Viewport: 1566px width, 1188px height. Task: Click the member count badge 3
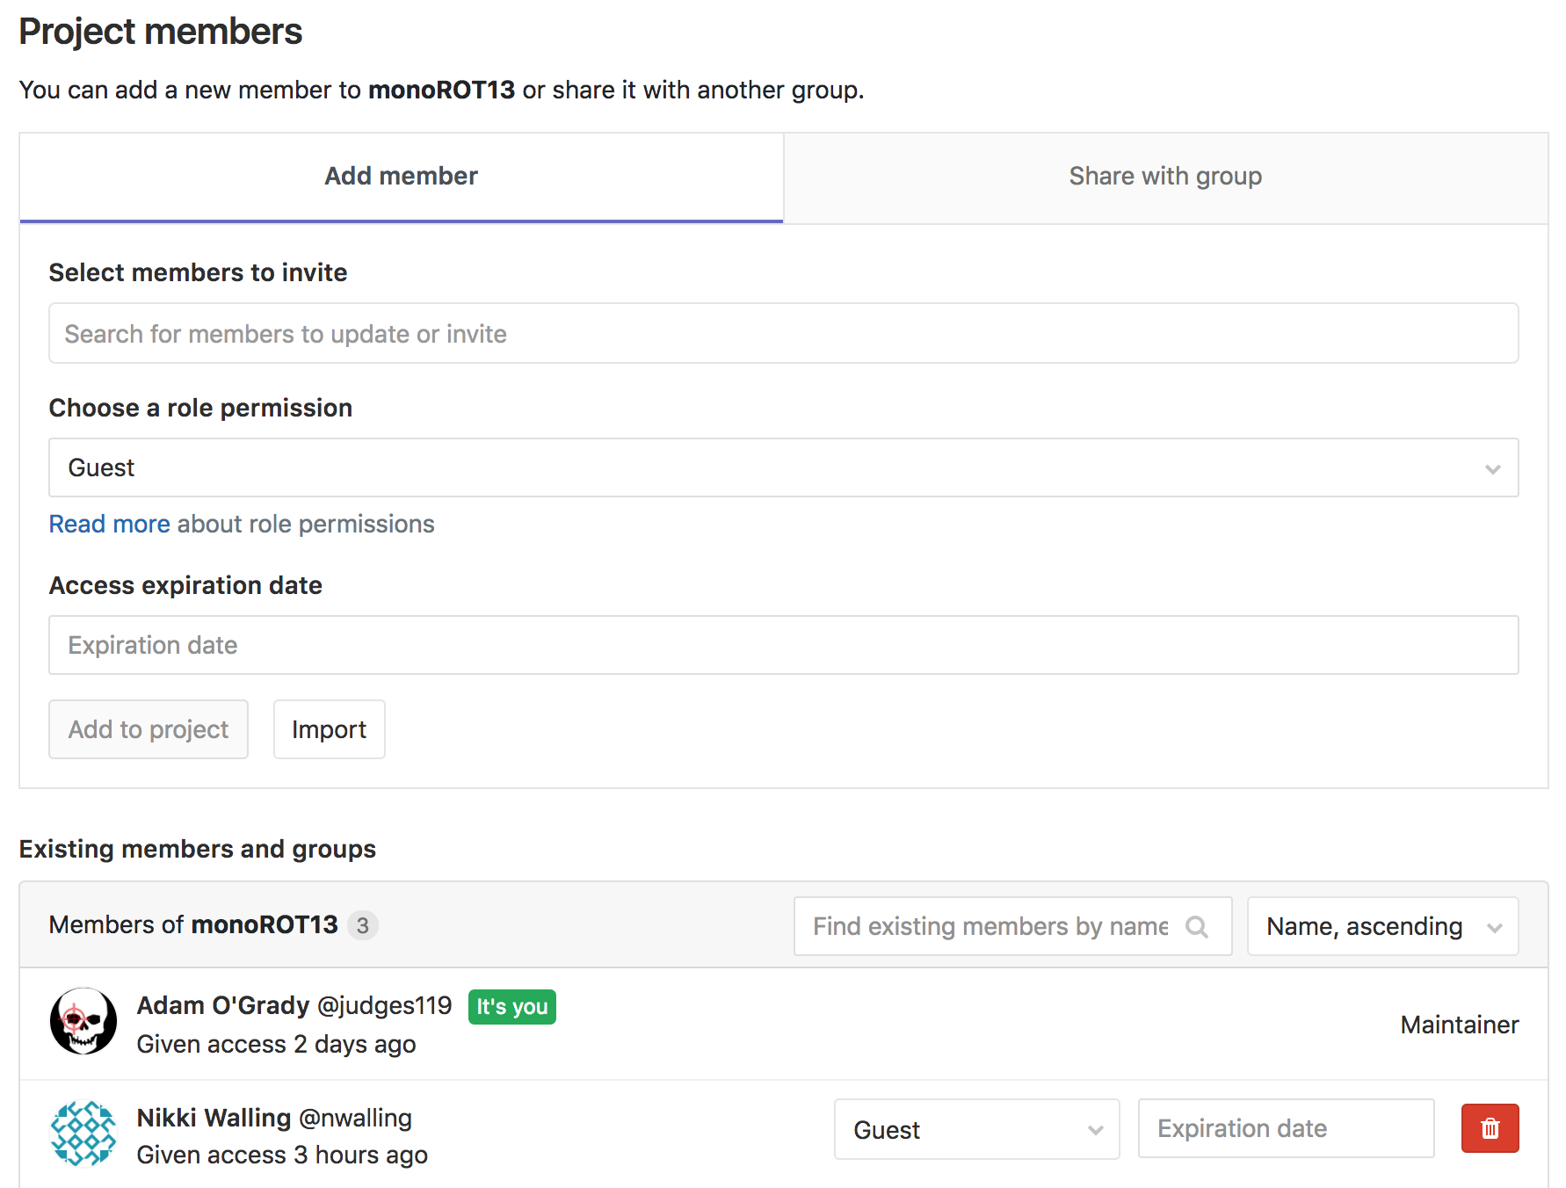coord(363,925)
